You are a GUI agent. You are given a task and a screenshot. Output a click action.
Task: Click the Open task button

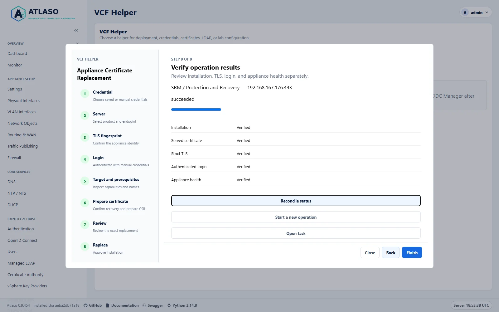pyautogui.click(x=296, y=233)
